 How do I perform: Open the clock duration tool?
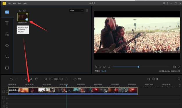pyautogui.click(x=66, y=79)
